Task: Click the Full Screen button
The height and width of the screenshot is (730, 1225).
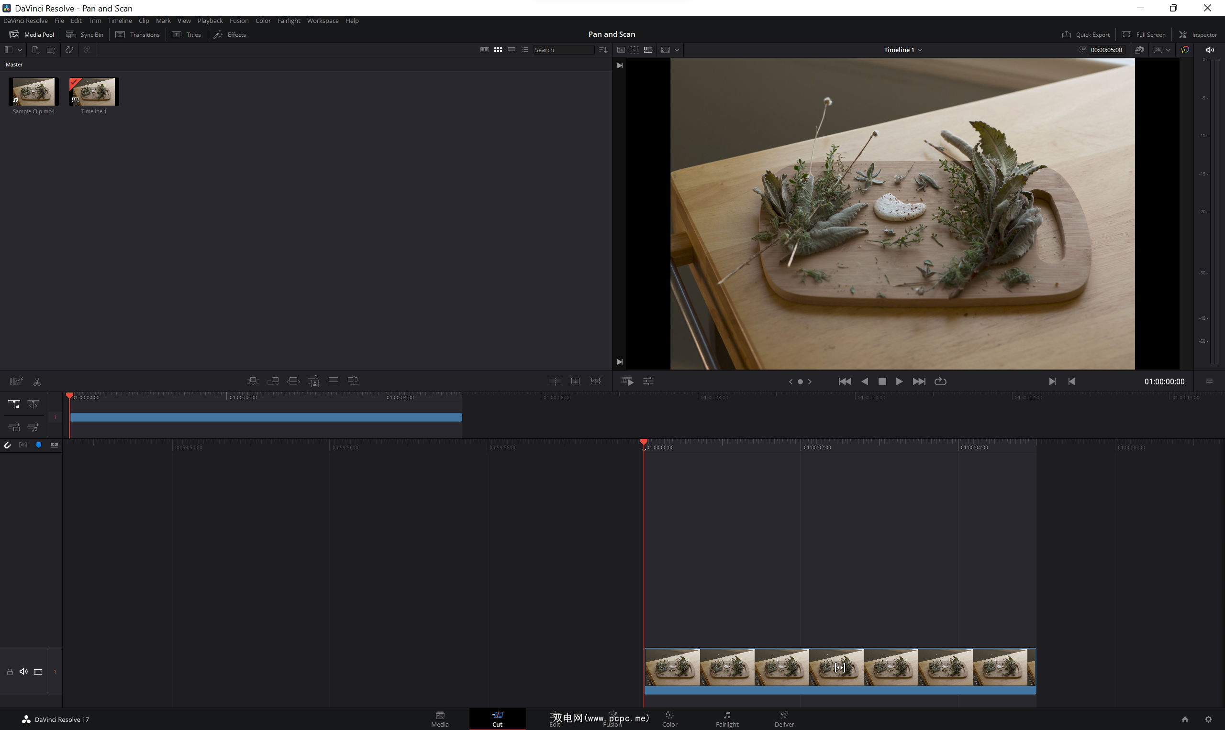Action: tap(1144, 34)
